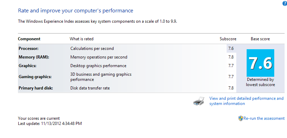Click the Graphics component label
Viewport: 287px width, 138px height.
pyautogui.click(x=28, y=66)
